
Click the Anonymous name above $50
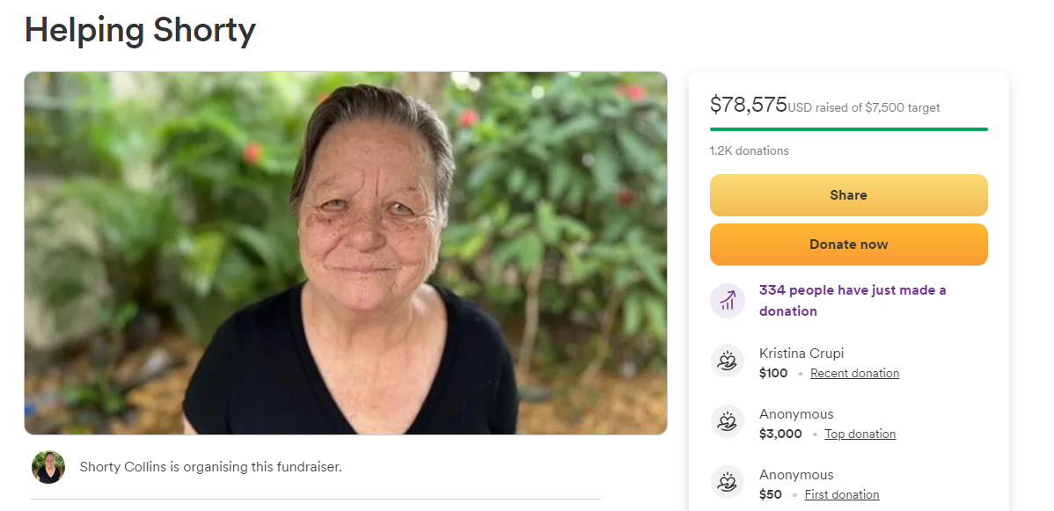coord(796,474)
